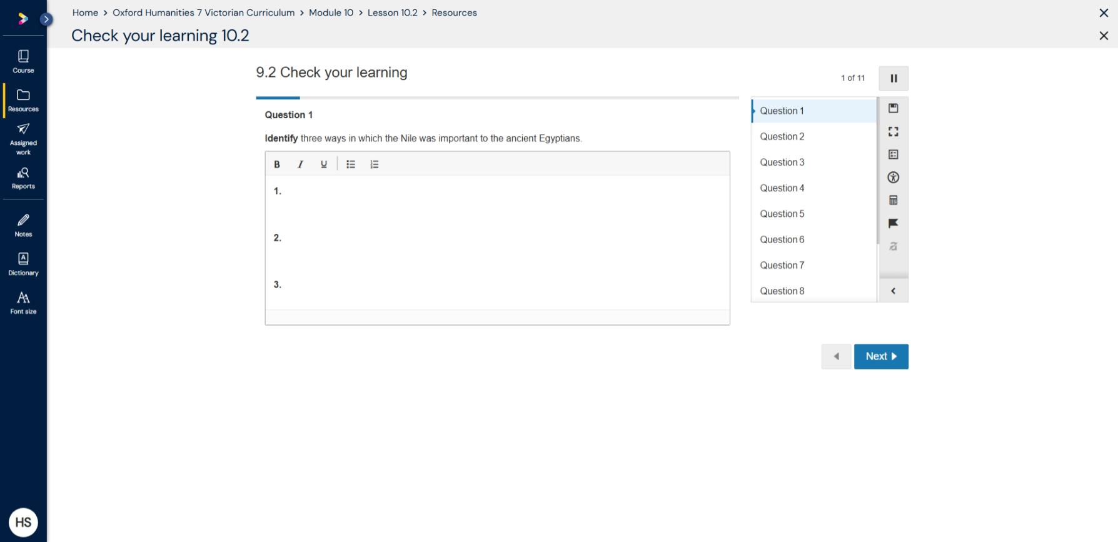Toggle underline formatting in the answer editor
1118x542 pixels.
pyautogui.click(x=323, y=164)
